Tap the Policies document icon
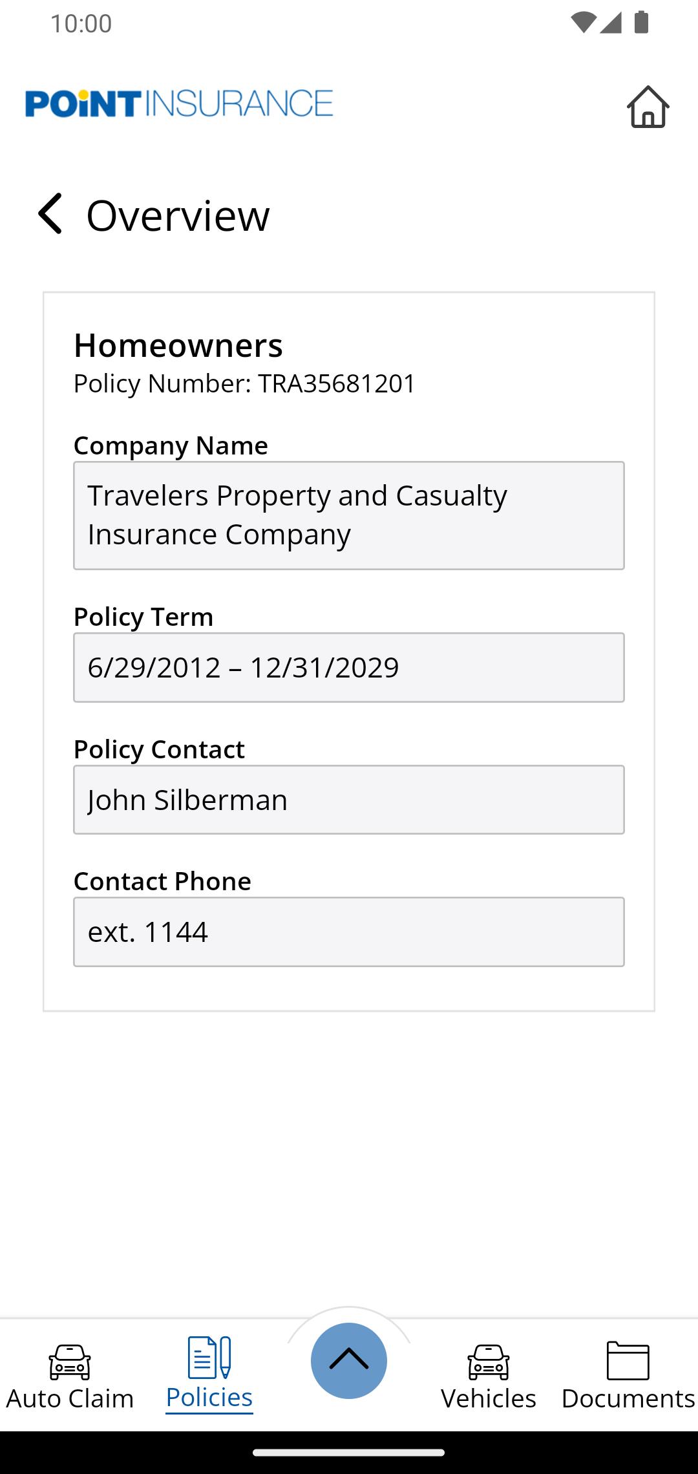 tap(209, 1357)
